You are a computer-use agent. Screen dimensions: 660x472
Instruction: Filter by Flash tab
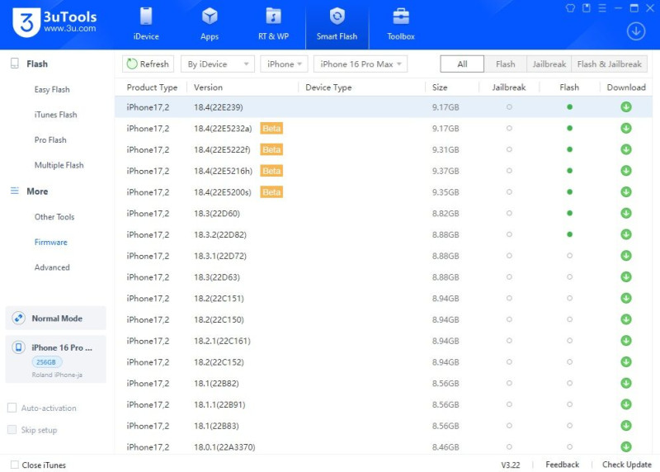[x=505, y=64]
